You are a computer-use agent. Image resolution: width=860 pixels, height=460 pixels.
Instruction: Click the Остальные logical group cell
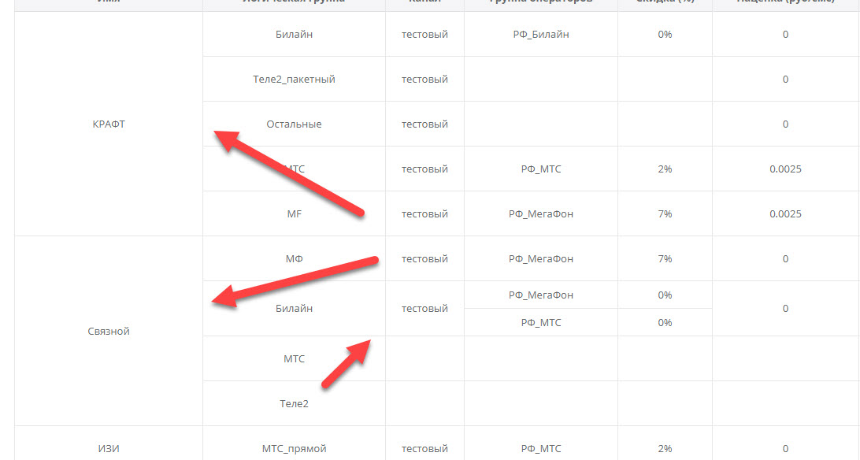coord(294,124)
